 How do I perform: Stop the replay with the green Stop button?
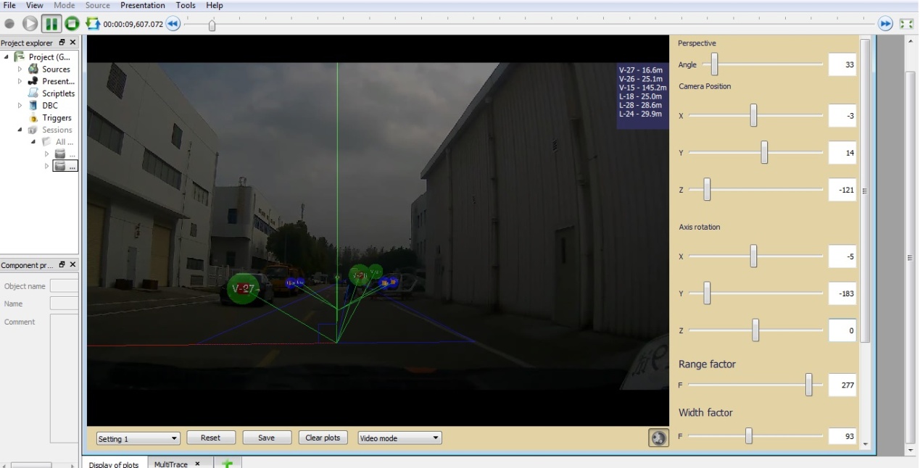pyautogui.click(x=72, y=24)
